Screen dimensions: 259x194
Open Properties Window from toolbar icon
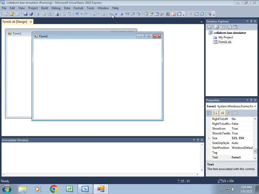[x=151, y=14]
